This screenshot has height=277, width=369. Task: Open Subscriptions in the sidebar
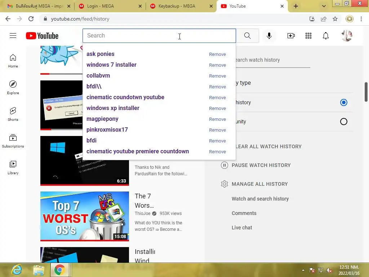[13, 141]
